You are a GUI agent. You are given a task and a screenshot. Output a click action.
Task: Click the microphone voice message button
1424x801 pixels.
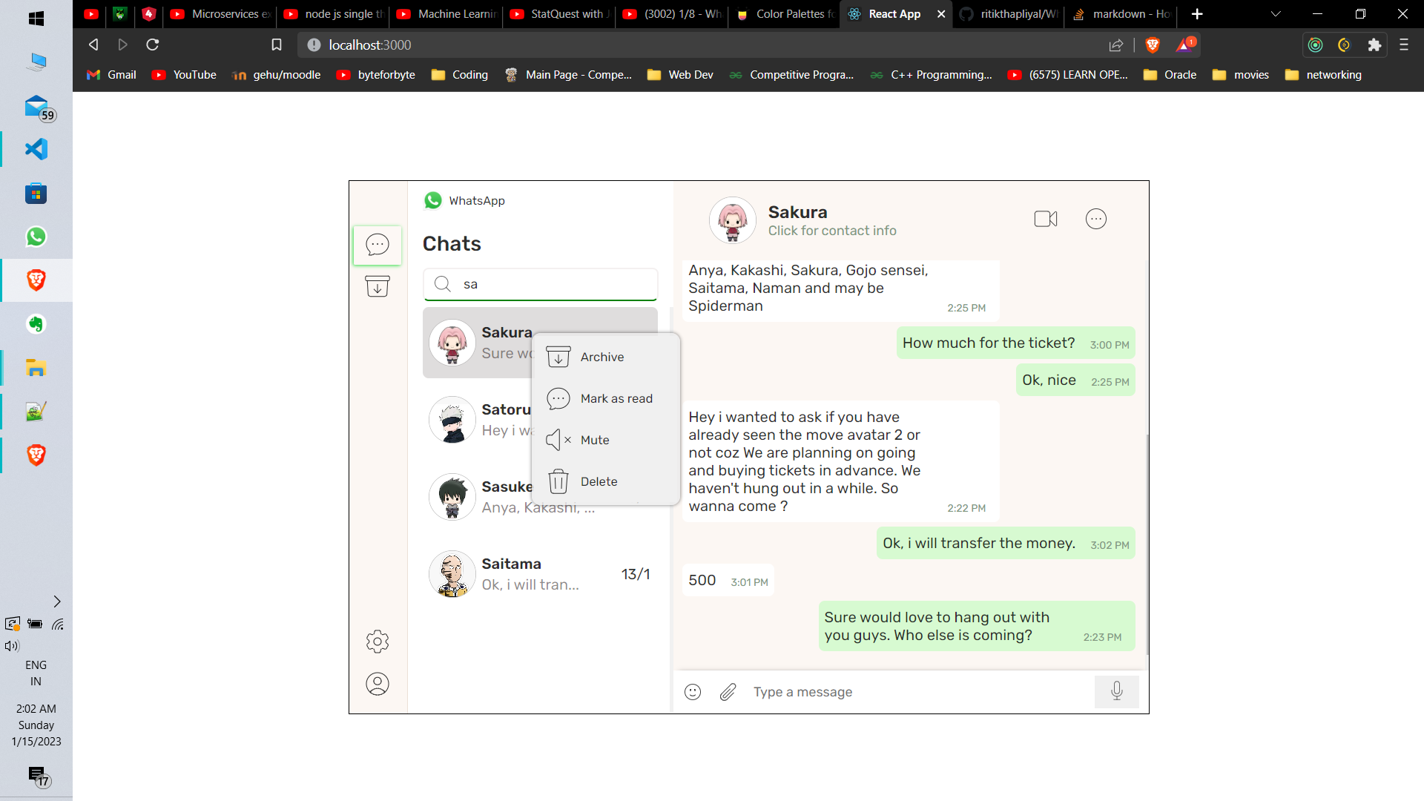(x=1117, y=691)
